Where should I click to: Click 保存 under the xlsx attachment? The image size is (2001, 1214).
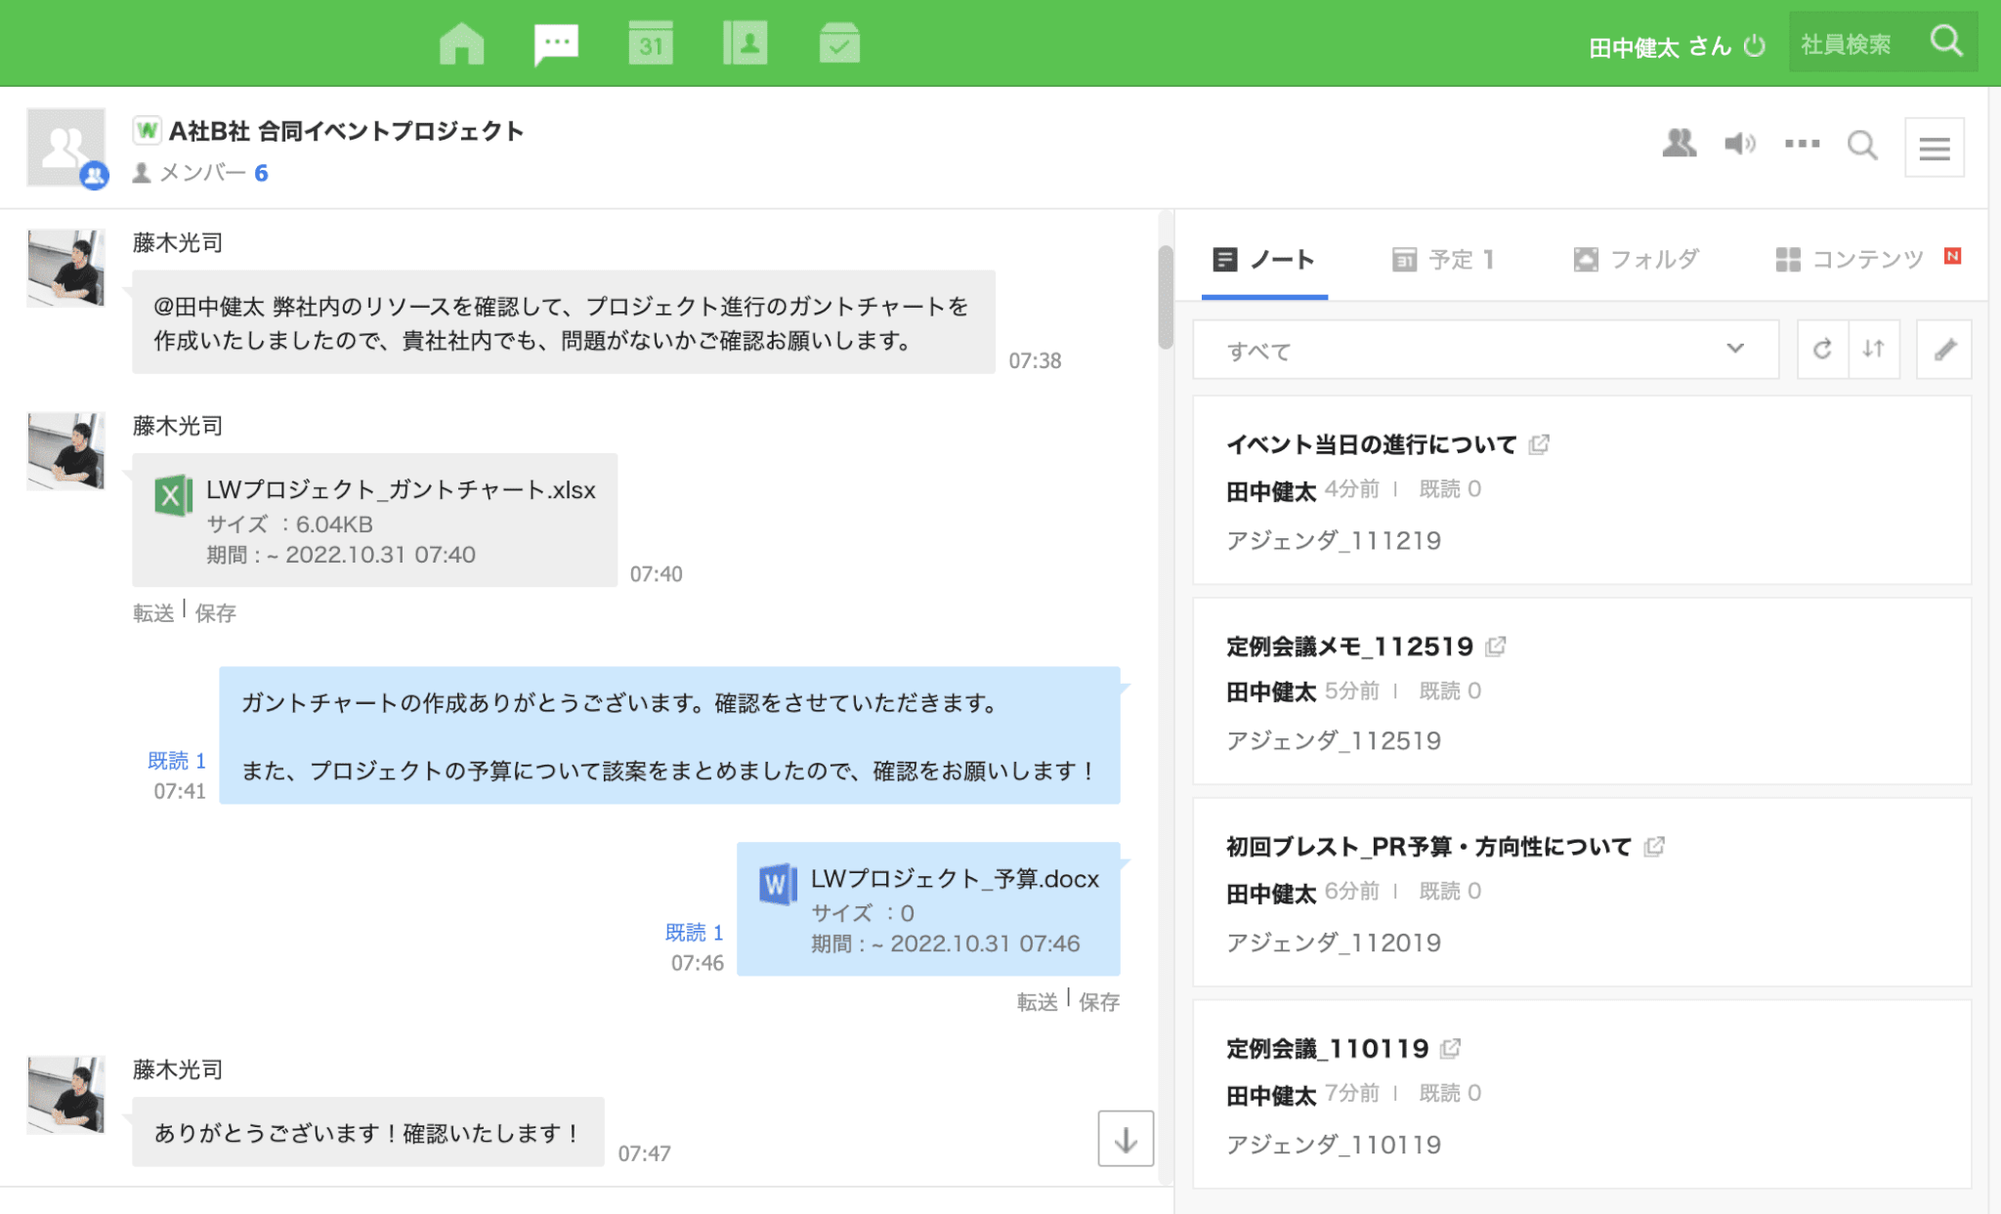click(x=215, y=613)
